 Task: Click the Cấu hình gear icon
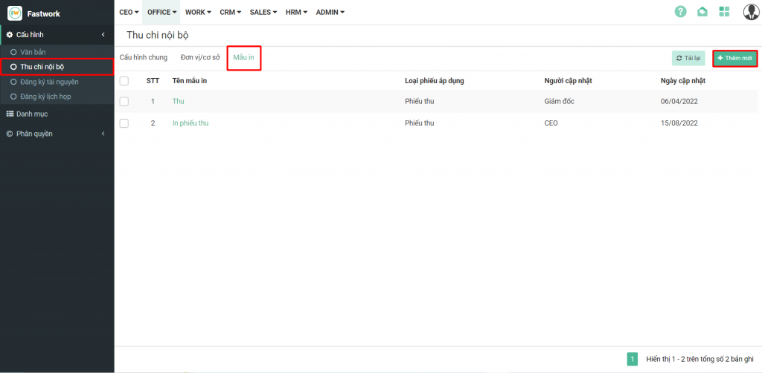pyautogui.click(x=10, y=35)
